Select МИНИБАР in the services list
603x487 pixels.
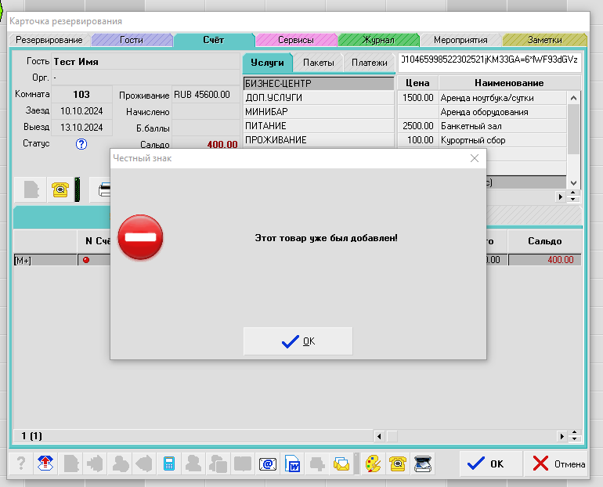click(318, 112)
